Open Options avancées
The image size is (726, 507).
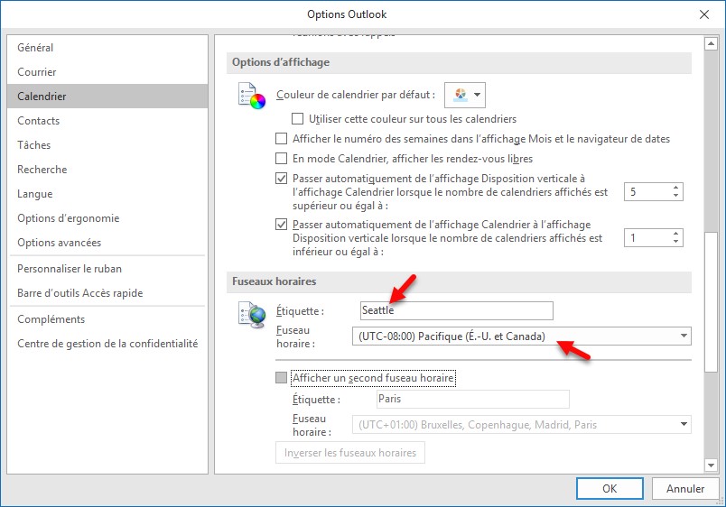pyautogui.click(x=107, y=243)
